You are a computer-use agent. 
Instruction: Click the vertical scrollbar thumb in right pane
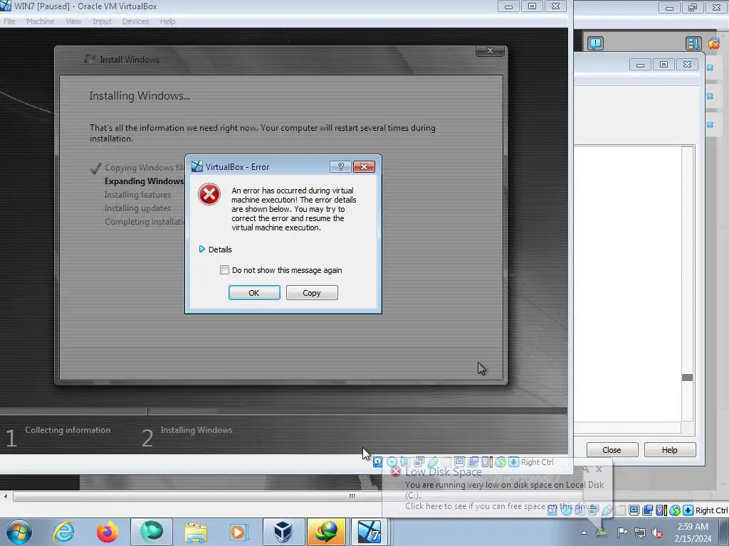coord(687,378)
